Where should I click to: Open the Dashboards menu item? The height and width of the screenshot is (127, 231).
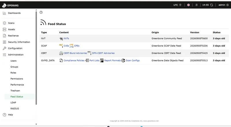tap(14, 13)
